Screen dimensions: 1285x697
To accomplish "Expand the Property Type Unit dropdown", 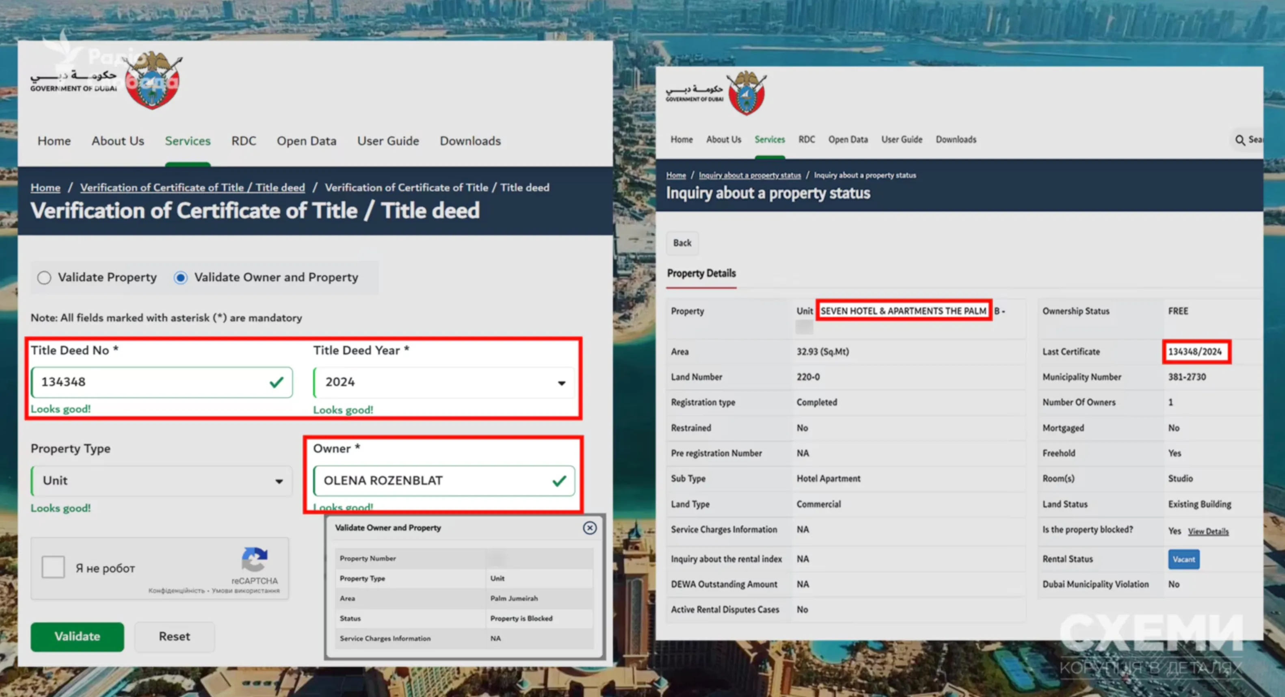I will [161, 481].
